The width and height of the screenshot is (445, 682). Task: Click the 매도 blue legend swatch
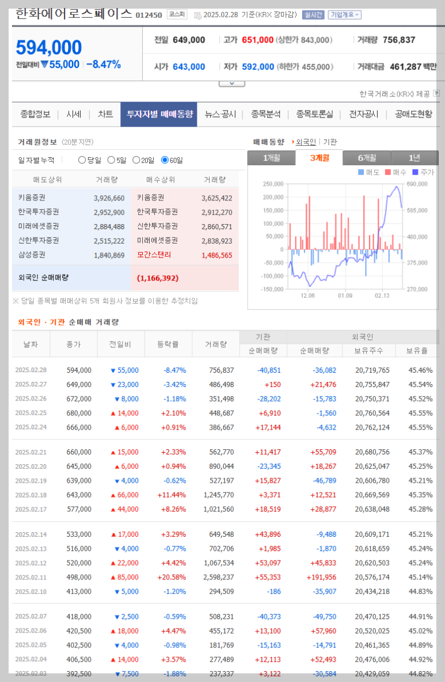[x=361, y=172]
